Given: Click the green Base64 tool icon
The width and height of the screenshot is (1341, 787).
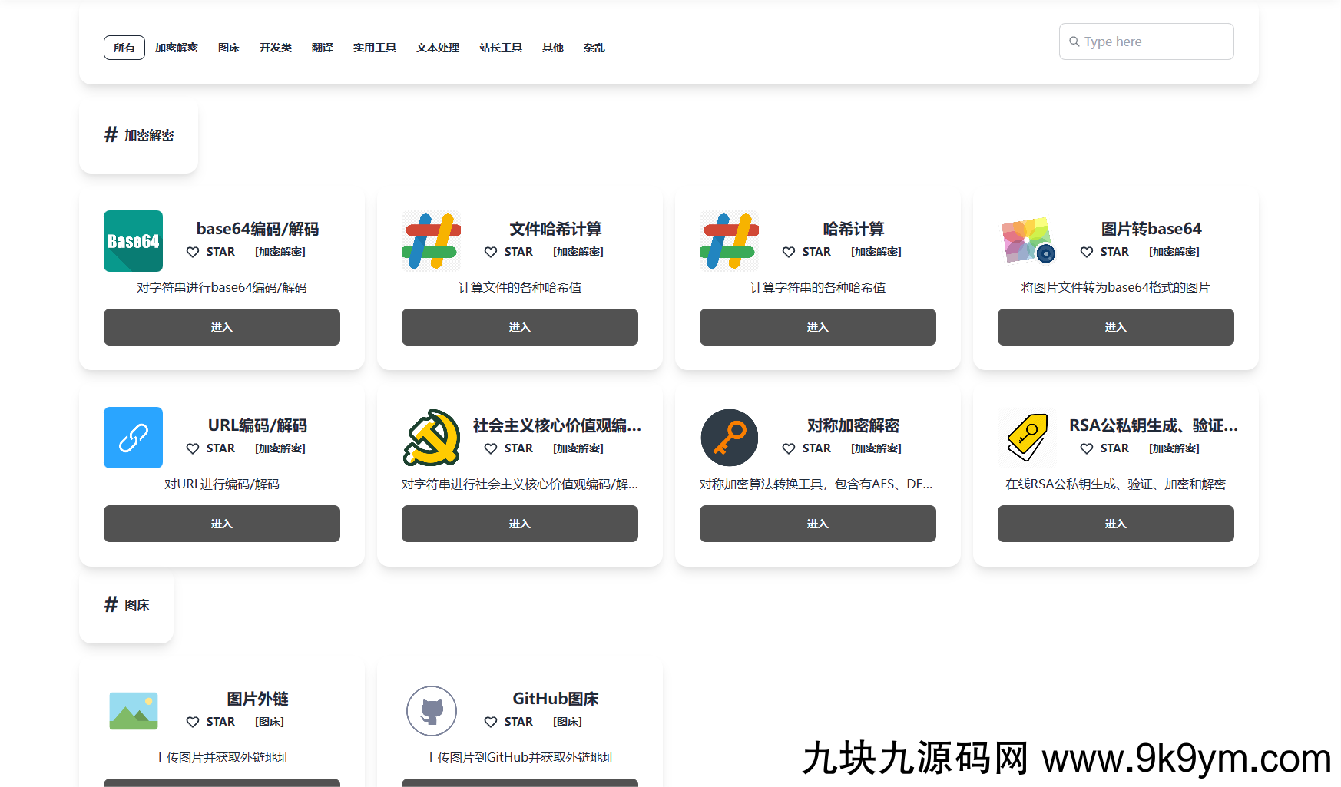Looking at the screenshot, I should 133,241.
